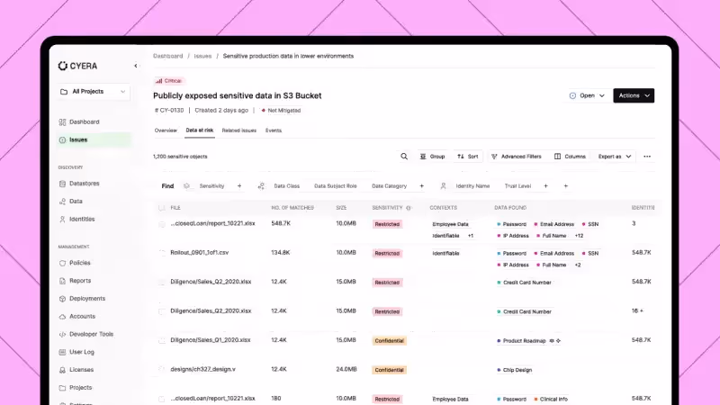Expand the Actions dropdown button
Screen dimensions: 720x405
click(634, 96)
